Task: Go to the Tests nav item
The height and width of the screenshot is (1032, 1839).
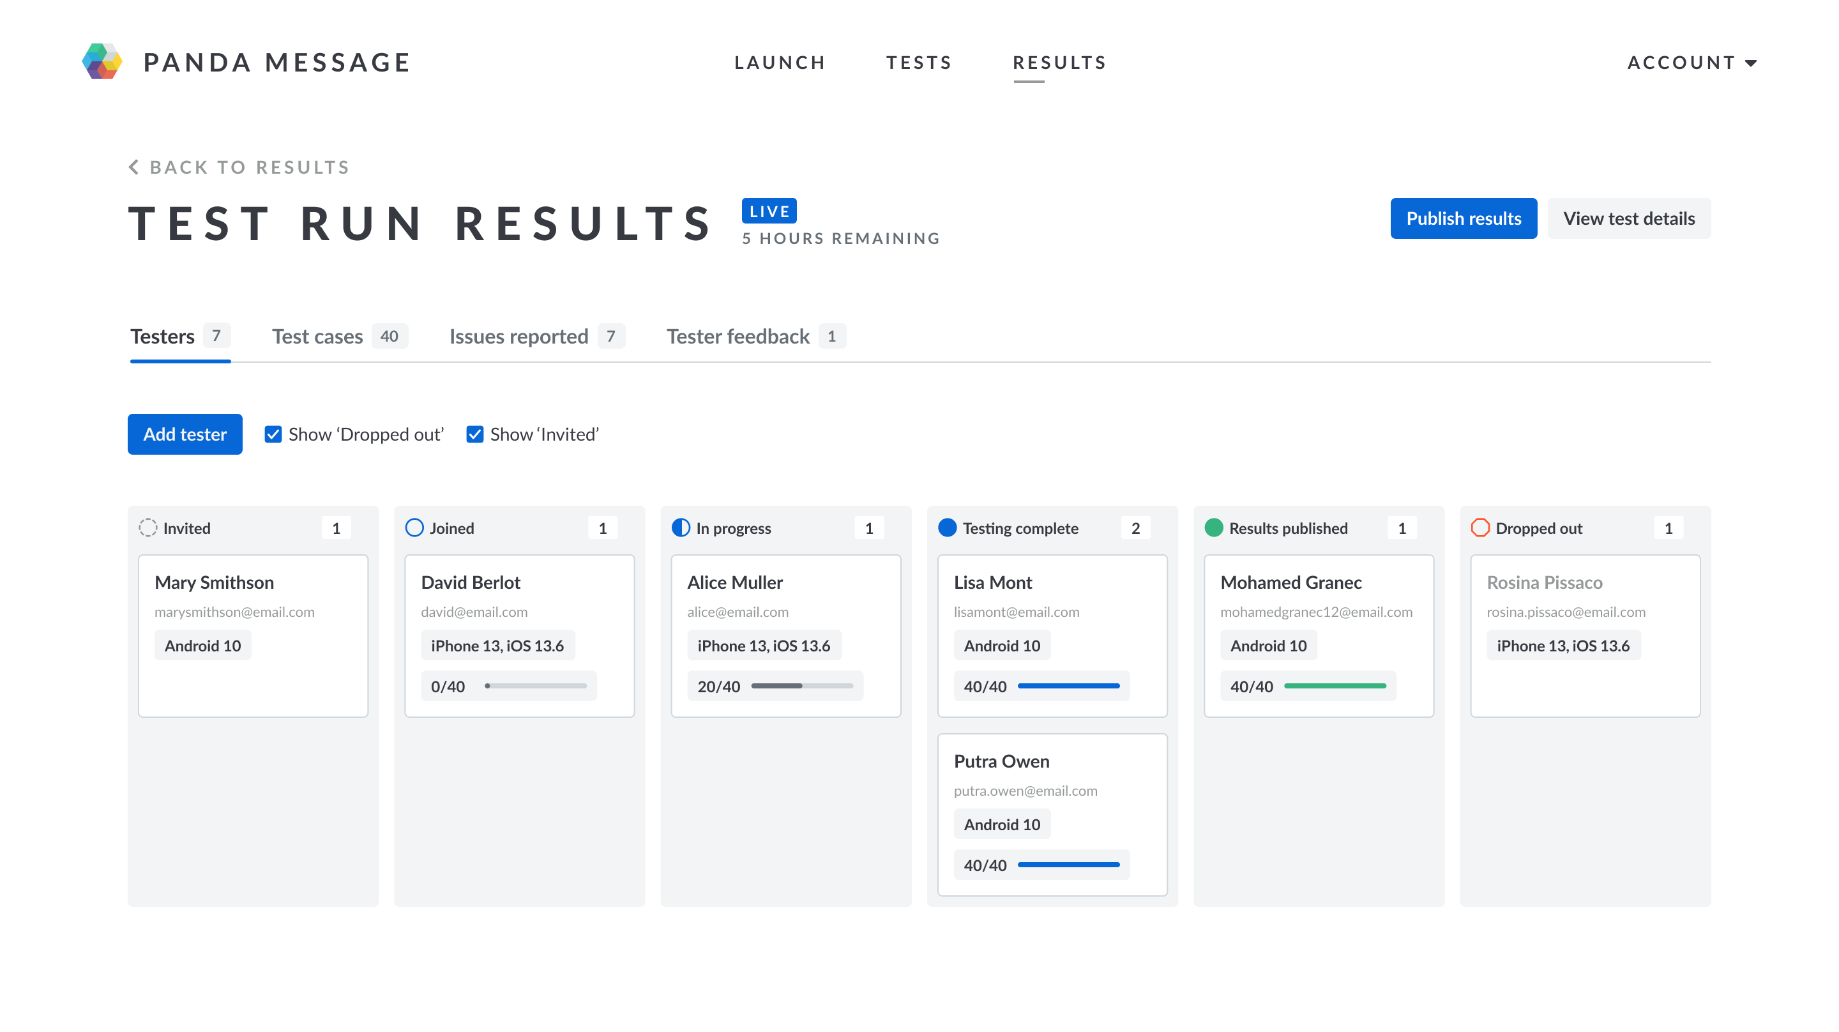Action: coord(919,63)
